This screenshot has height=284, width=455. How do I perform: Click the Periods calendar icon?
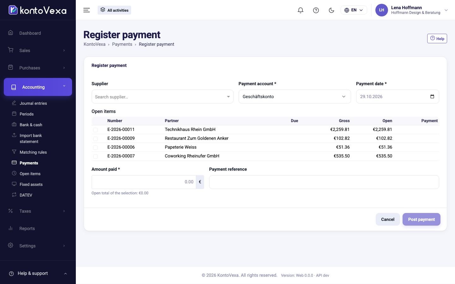pos(14,114)
